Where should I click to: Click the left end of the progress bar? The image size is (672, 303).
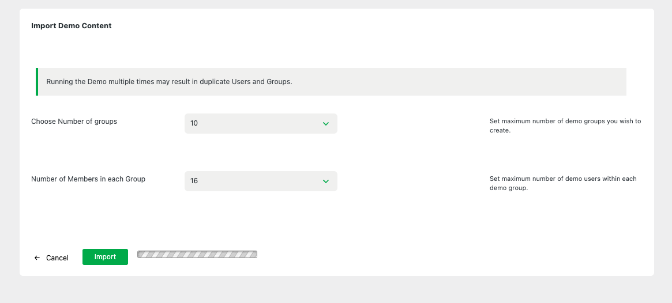tap(141, 254)
